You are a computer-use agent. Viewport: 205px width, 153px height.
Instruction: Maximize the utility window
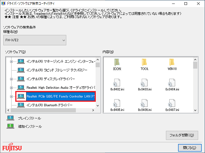[186, 4]
